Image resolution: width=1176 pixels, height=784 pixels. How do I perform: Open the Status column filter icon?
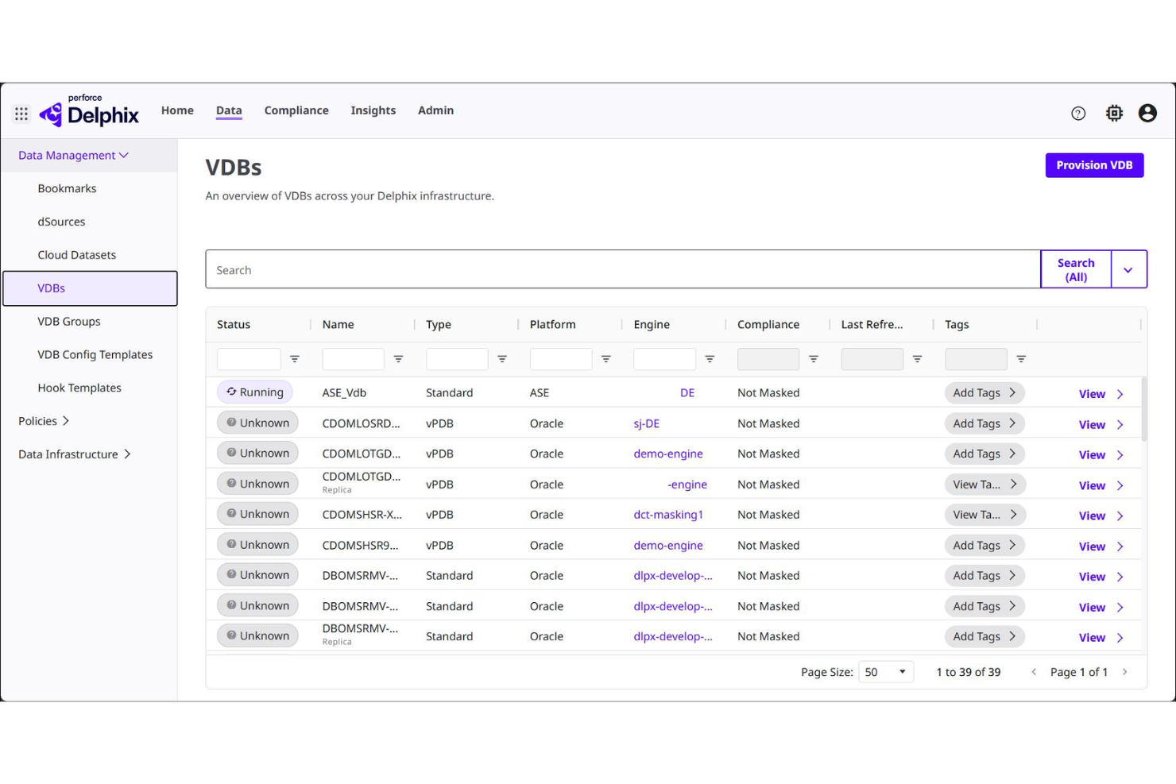coord(295,359)
